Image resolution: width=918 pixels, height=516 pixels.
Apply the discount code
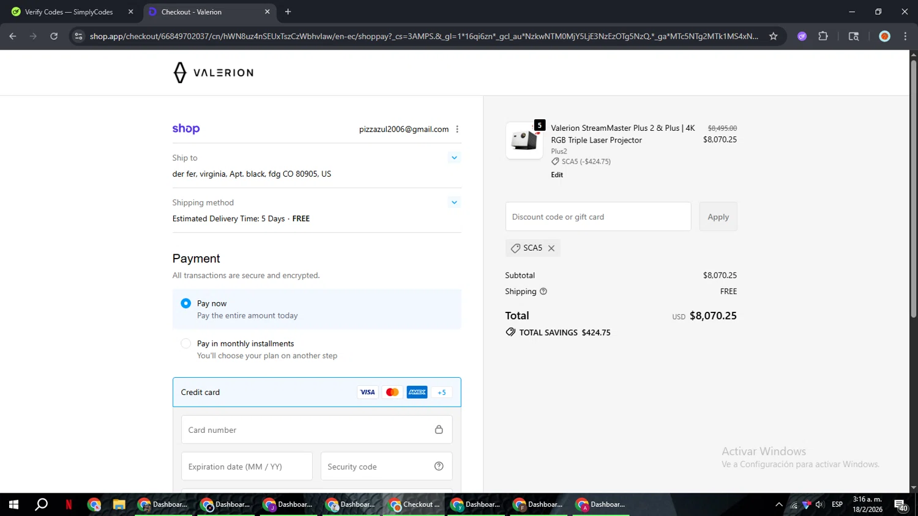[718, 216]
